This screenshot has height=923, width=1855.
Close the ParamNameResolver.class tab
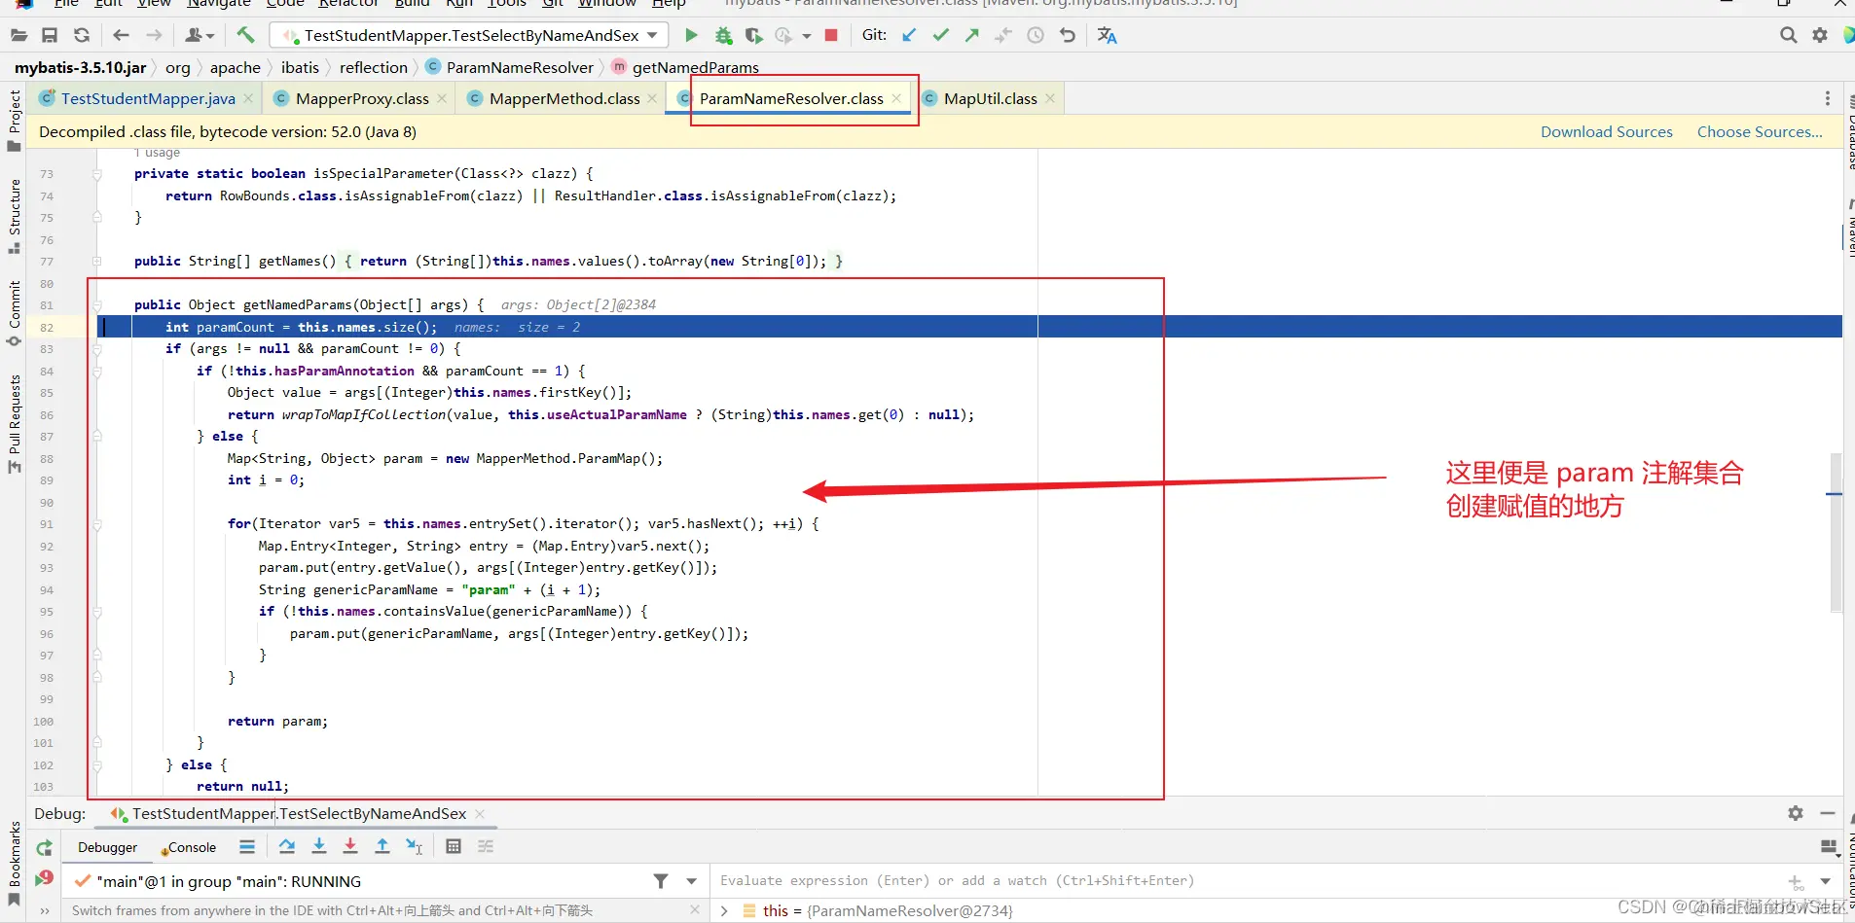point(896,98)
